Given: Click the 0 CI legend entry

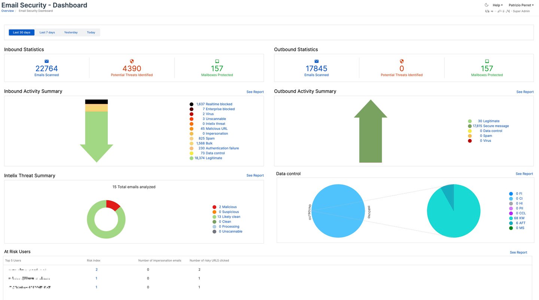Looking at the screenshot, I should pyautogui.click(x=519, y=198).
